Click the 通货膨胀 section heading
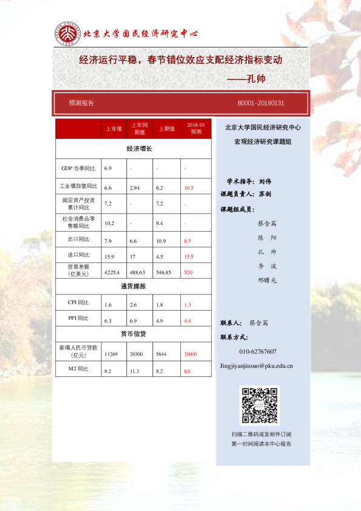 (133, 286)
